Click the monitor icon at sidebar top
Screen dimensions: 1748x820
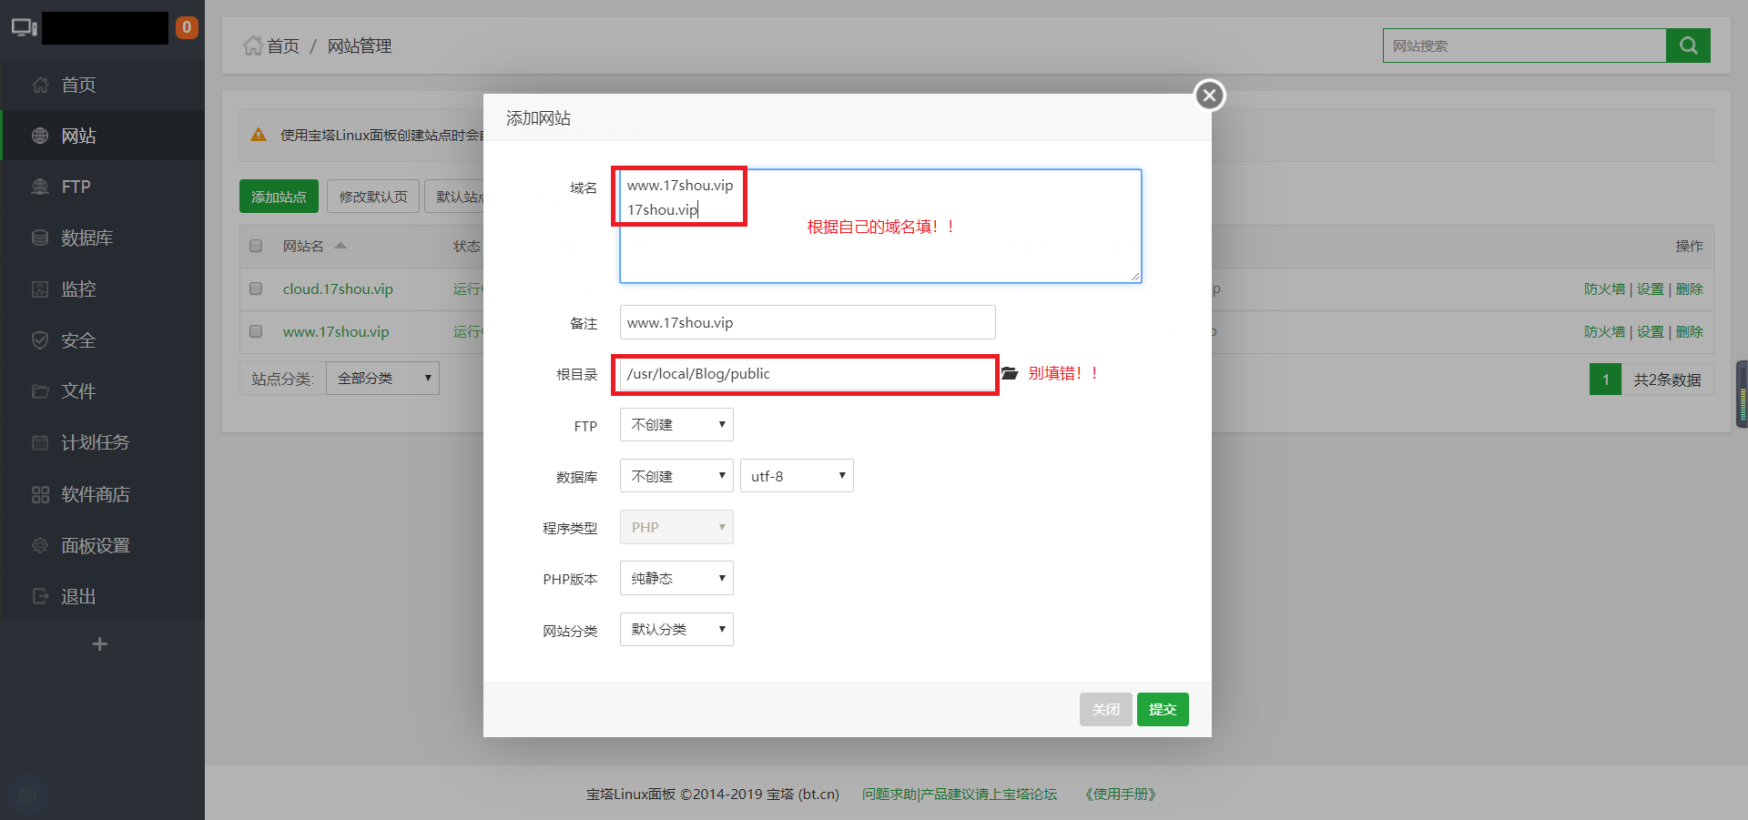click(24, 27)
